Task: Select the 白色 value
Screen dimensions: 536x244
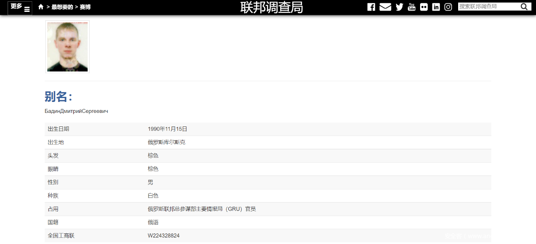Action: click(153, 196)
